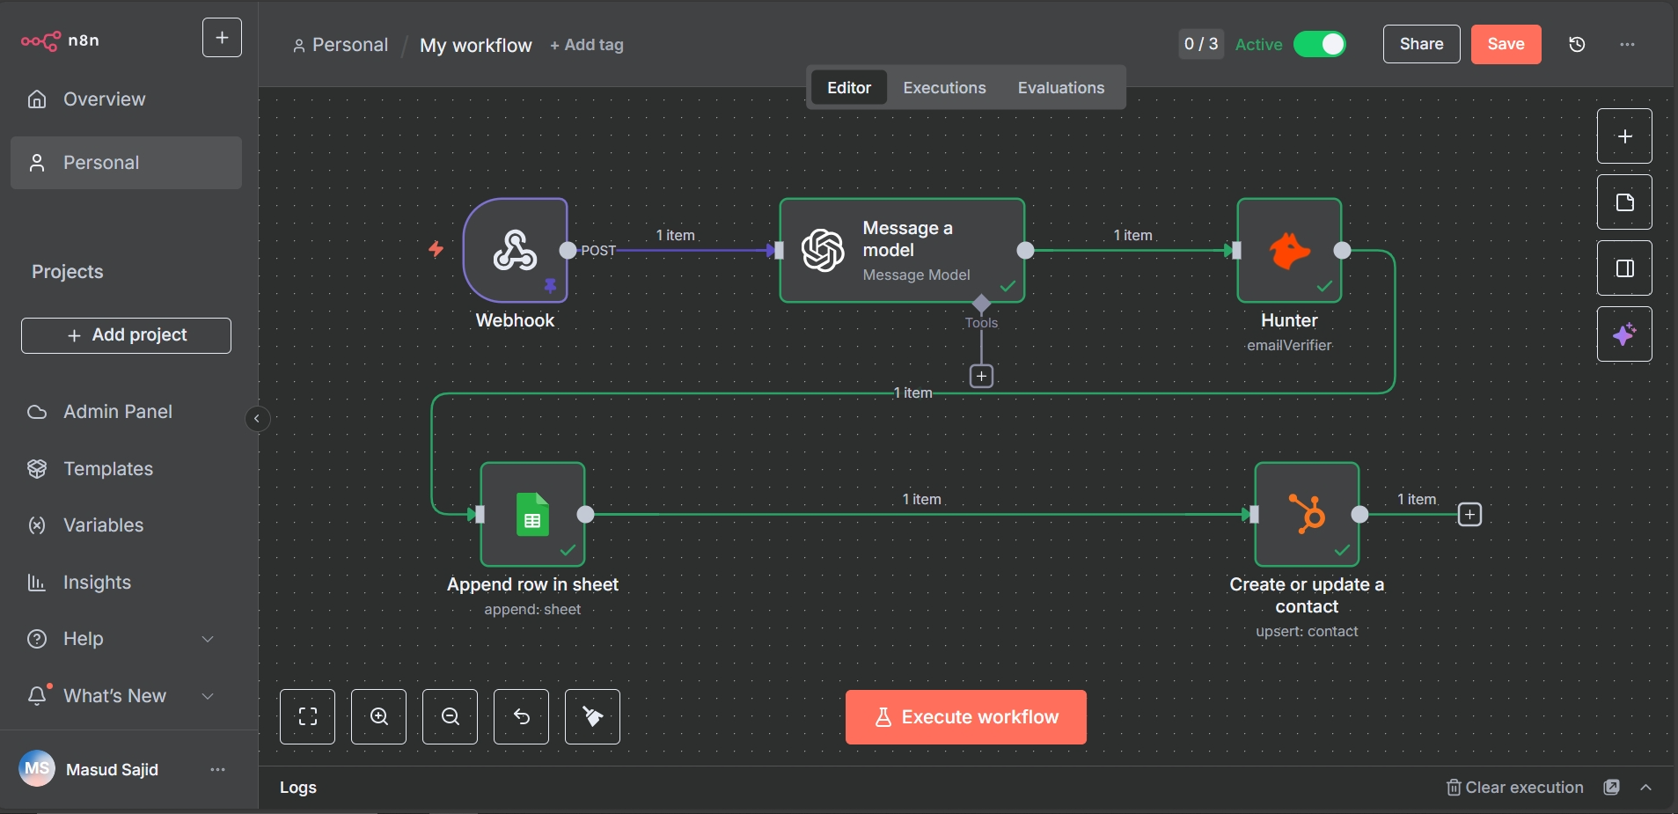Screen dimensions: 1678x814
Task: Select the Append row in sheet node
Action: pyautogui.click(x=533, y=515)
